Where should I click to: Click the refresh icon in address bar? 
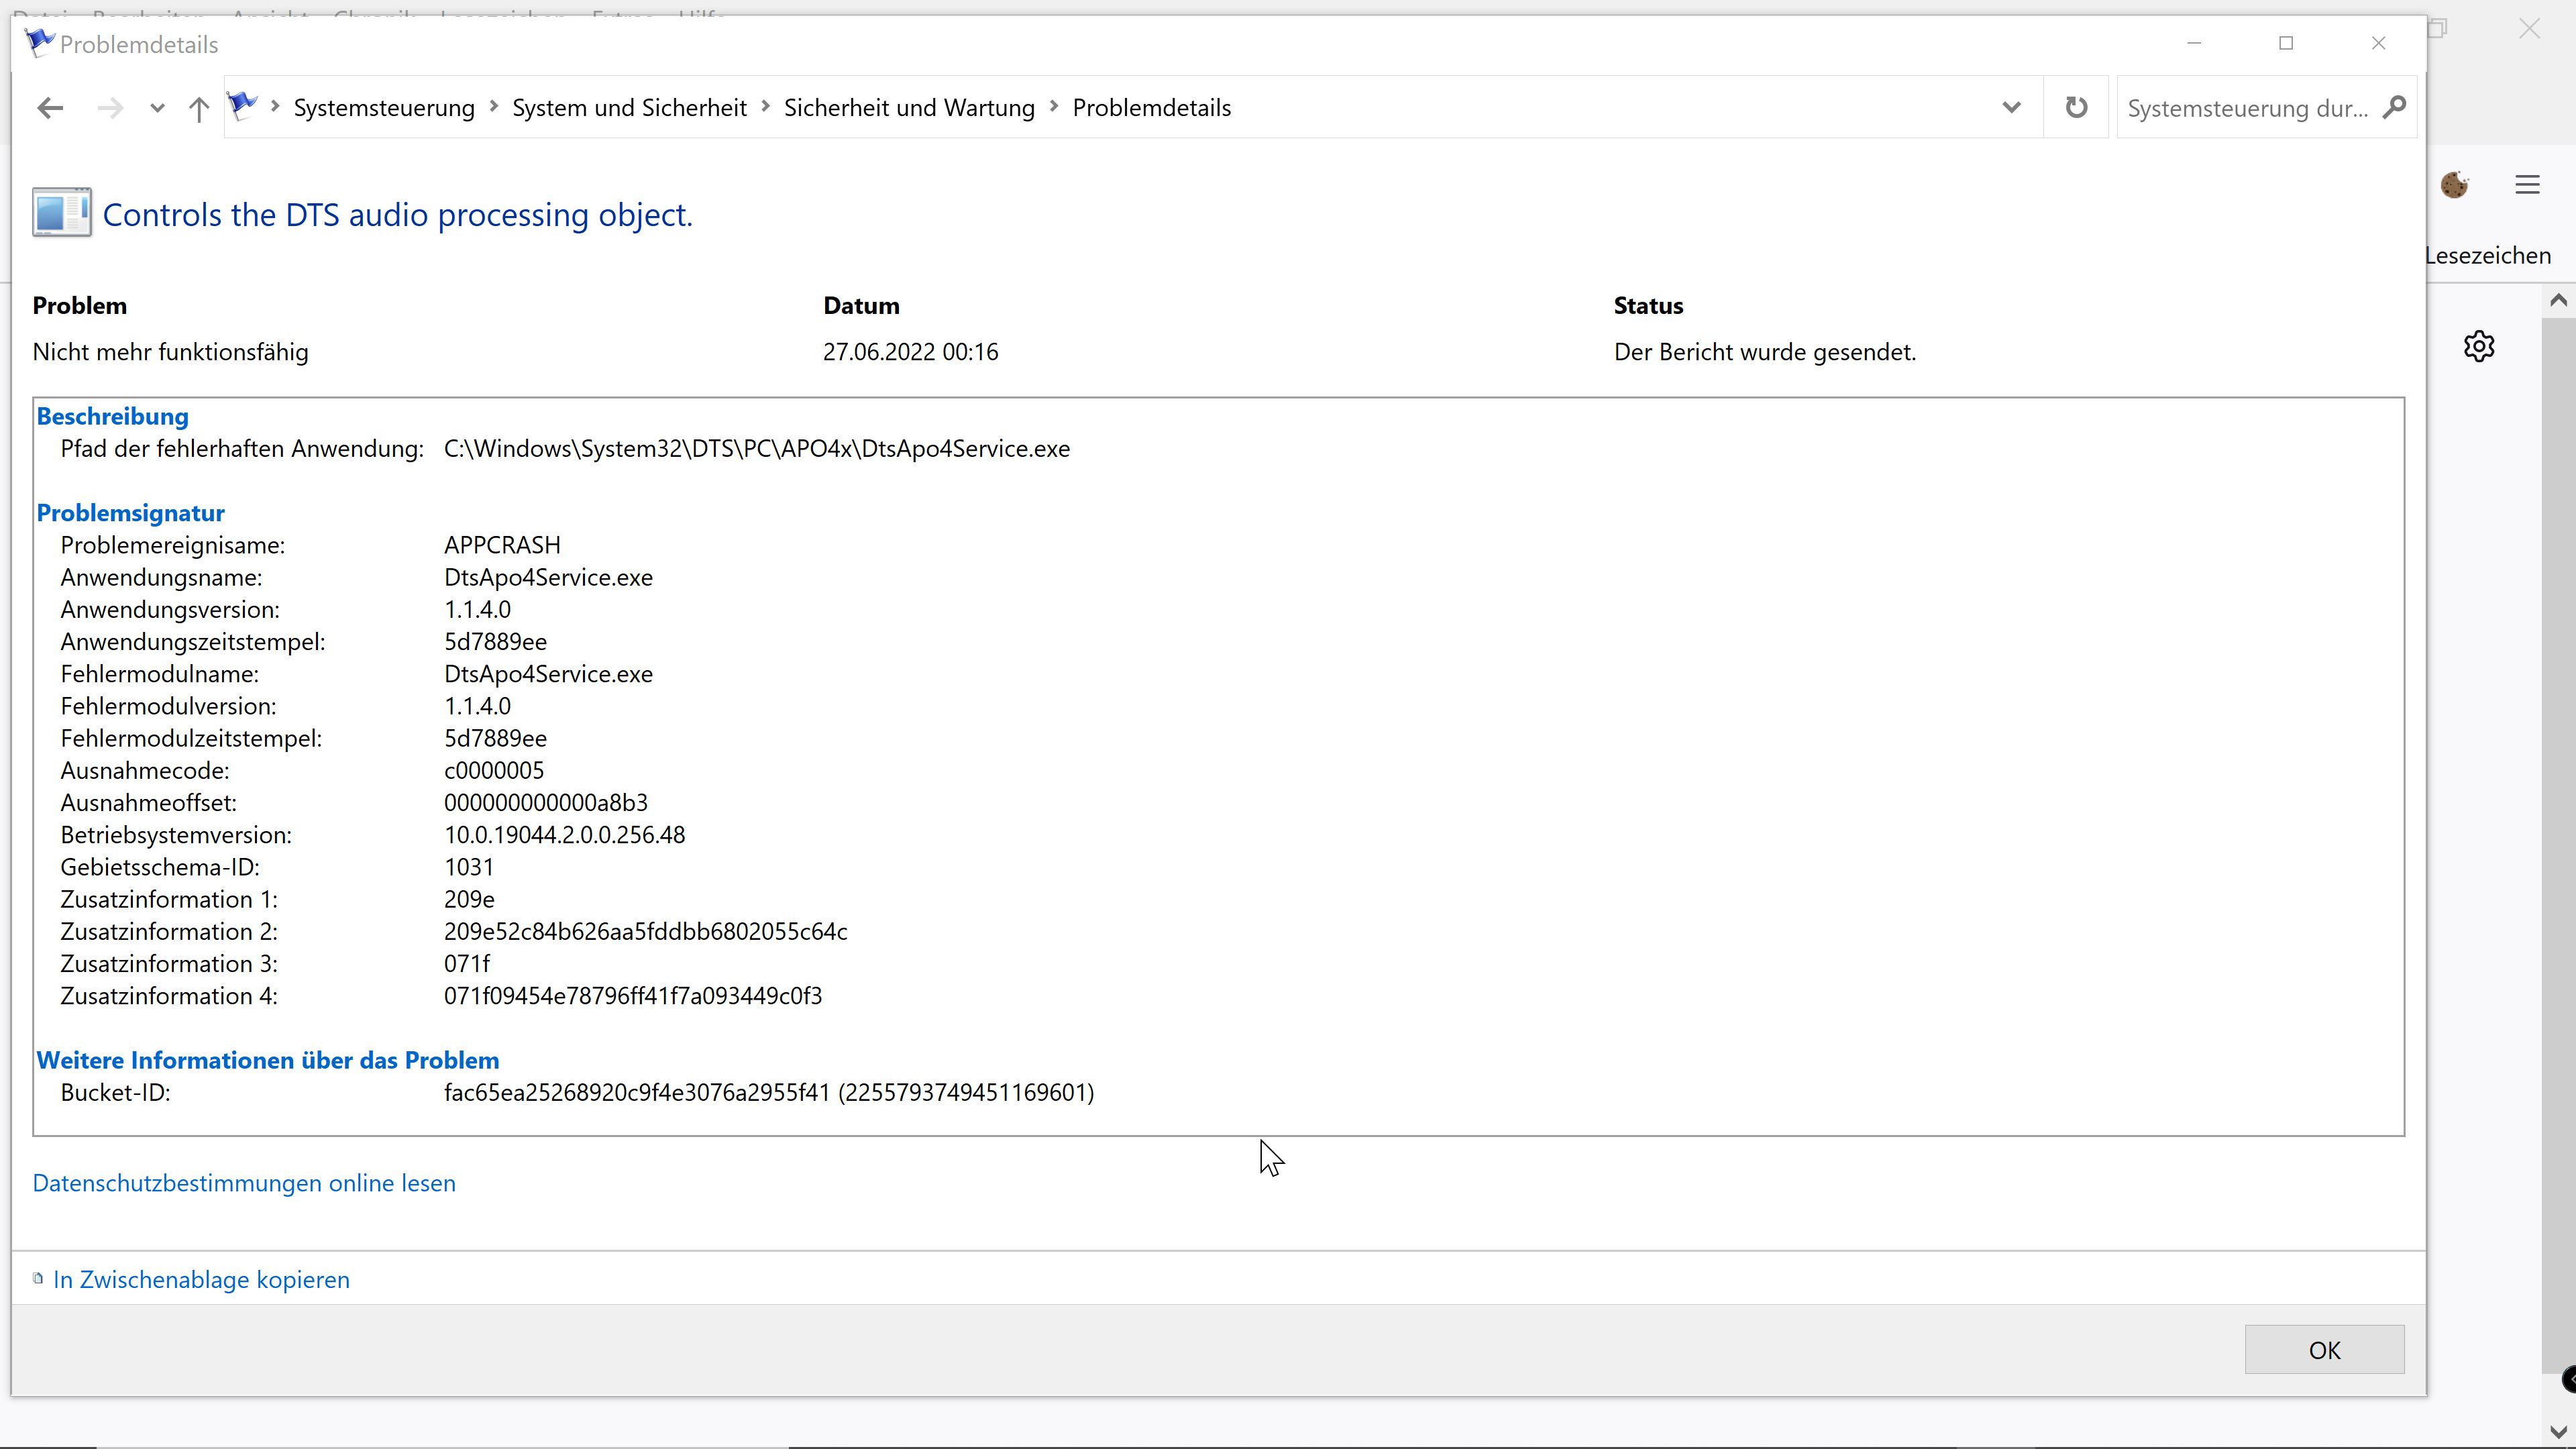[x=2076, y=107]
